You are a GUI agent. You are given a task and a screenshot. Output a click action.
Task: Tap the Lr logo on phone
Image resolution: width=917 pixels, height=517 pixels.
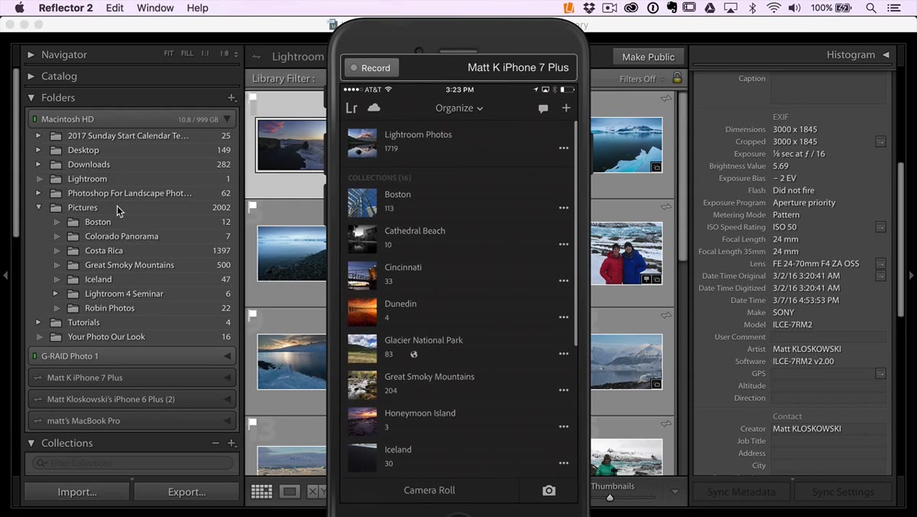352,108
